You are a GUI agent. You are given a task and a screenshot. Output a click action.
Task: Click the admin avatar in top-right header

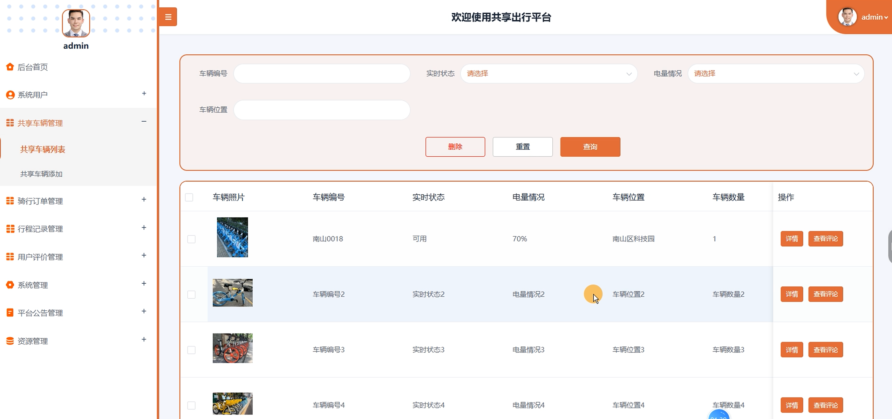point(847,17)
